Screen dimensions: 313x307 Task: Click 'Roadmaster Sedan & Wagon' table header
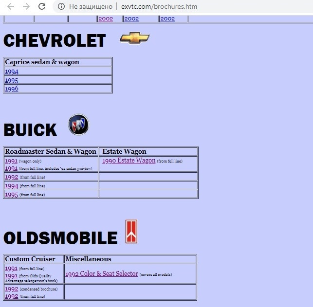(x=51, y=151)
